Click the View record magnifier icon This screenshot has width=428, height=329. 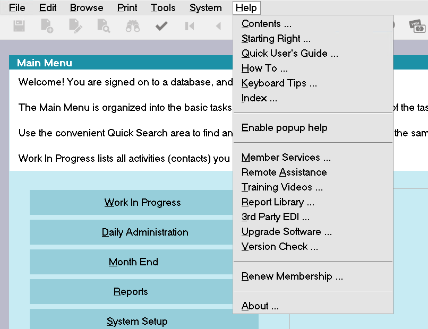104,26
